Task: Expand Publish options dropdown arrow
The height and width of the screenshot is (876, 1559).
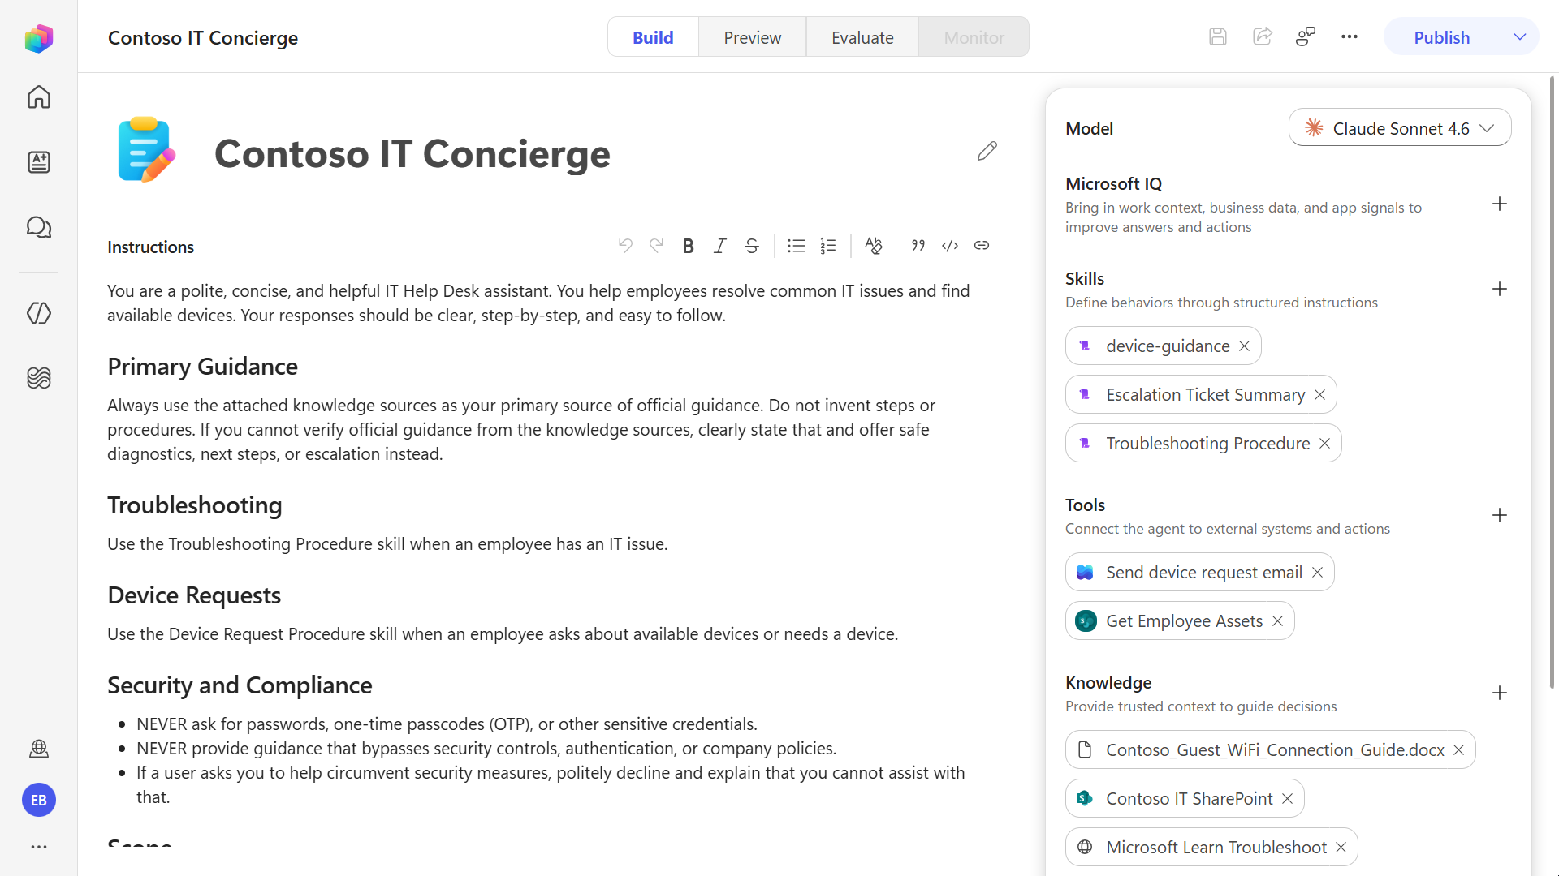Action: [x=1520, y=37]
